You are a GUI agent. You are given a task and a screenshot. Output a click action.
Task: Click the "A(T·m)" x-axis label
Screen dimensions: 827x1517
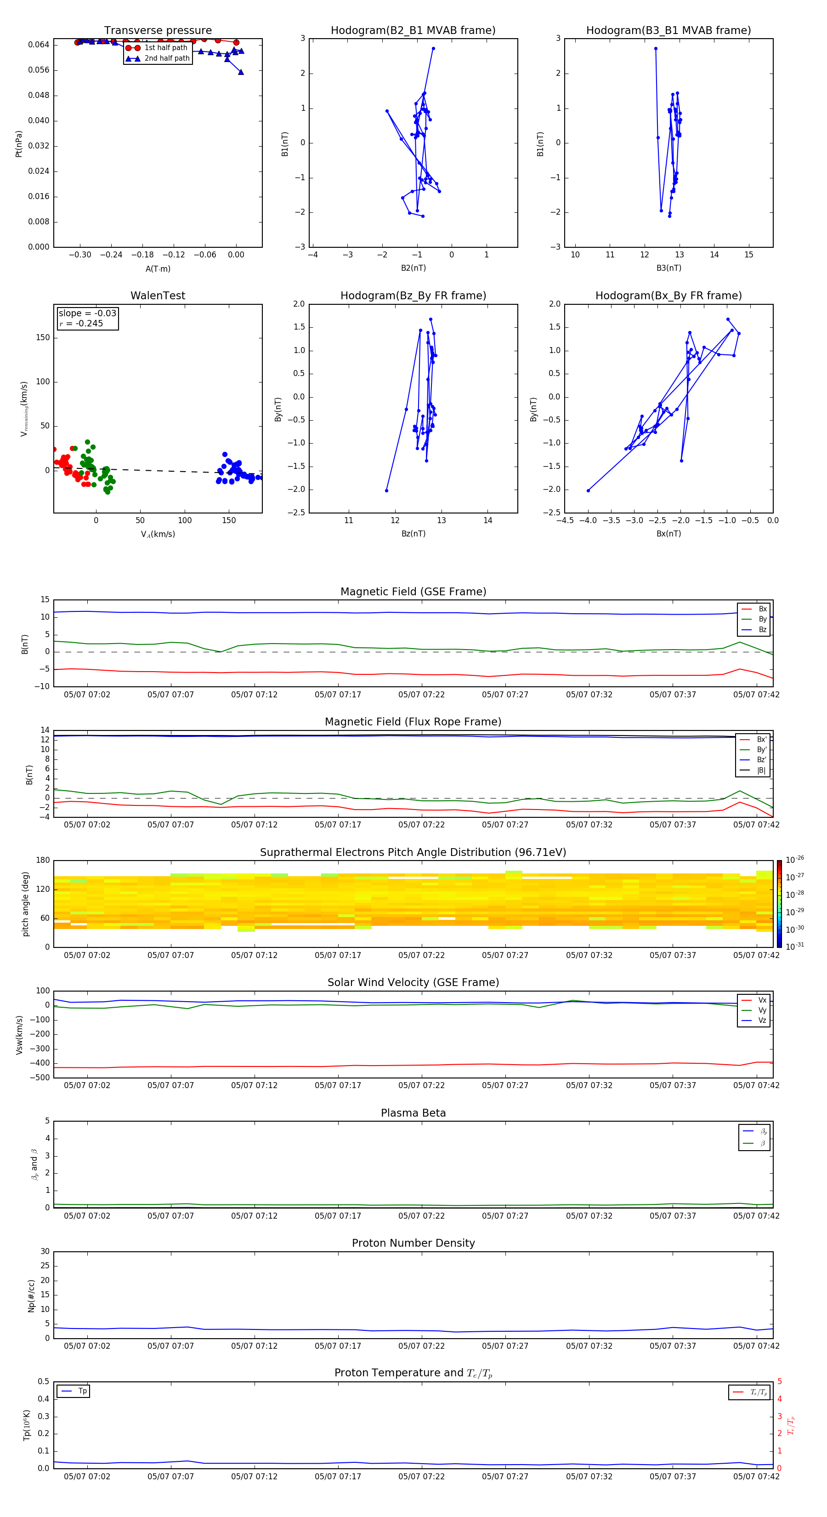click(x=158, y=268)
